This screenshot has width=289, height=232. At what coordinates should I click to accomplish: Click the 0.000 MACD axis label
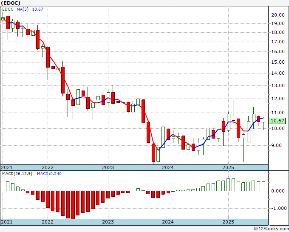(278, 191)
